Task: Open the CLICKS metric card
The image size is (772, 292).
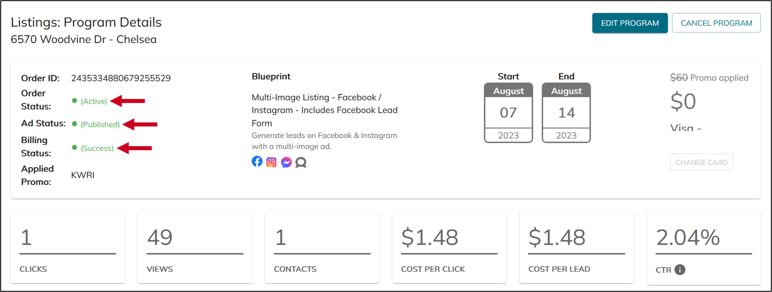Action: tap(68, 247)
